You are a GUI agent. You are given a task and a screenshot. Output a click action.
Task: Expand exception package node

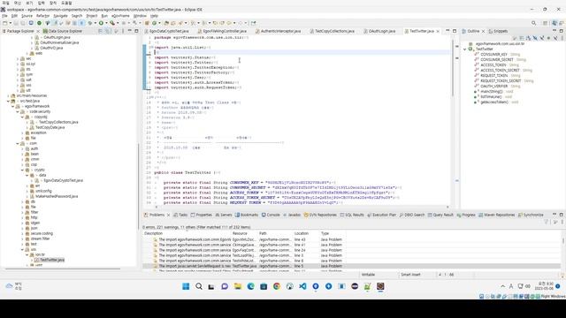point(22,133)
